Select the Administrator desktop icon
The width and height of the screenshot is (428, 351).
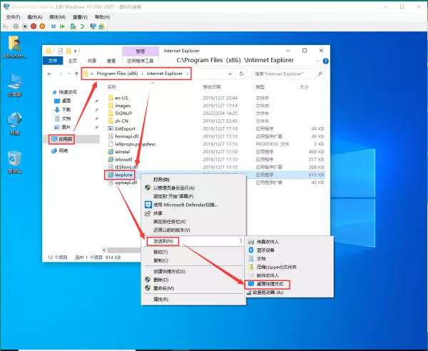click(15, 46)
